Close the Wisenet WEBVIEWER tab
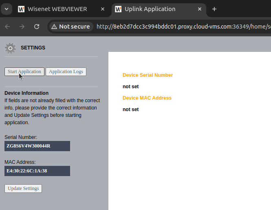The width and height of the screenshot is (271, 210). (x=103, y=9)
